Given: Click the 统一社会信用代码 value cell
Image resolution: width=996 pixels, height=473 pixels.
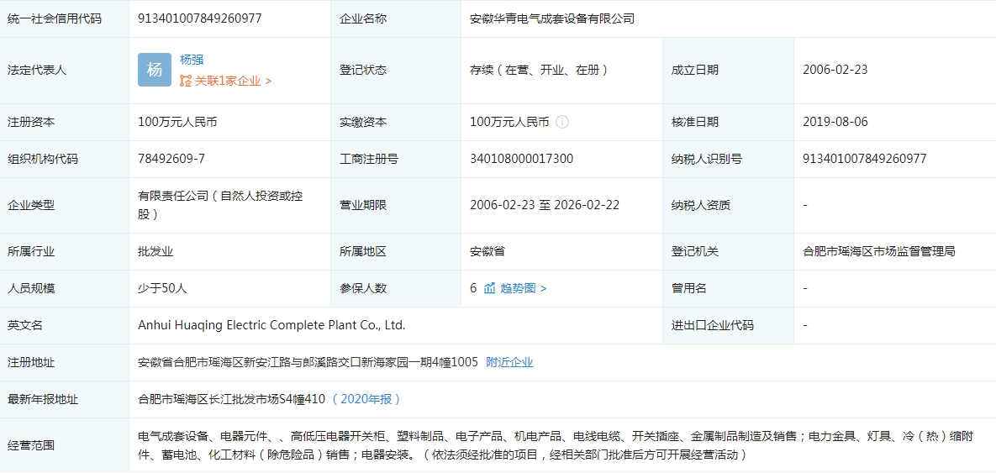Looking at the screenshot, I should [x=199, y=18].
